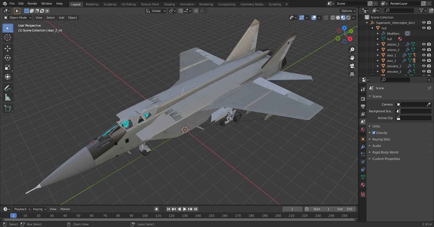Viewport: 434px width, 227px height.
Task: Switch to the Sculpting workspace tab
Action: (x=110, y=4)
